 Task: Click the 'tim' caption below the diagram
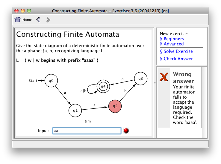[88, 121]
